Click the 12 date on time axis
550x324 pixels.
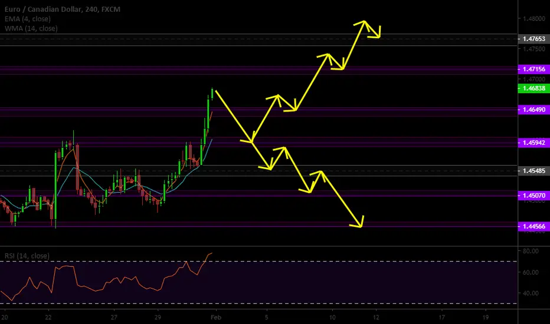tap(376, 318)
